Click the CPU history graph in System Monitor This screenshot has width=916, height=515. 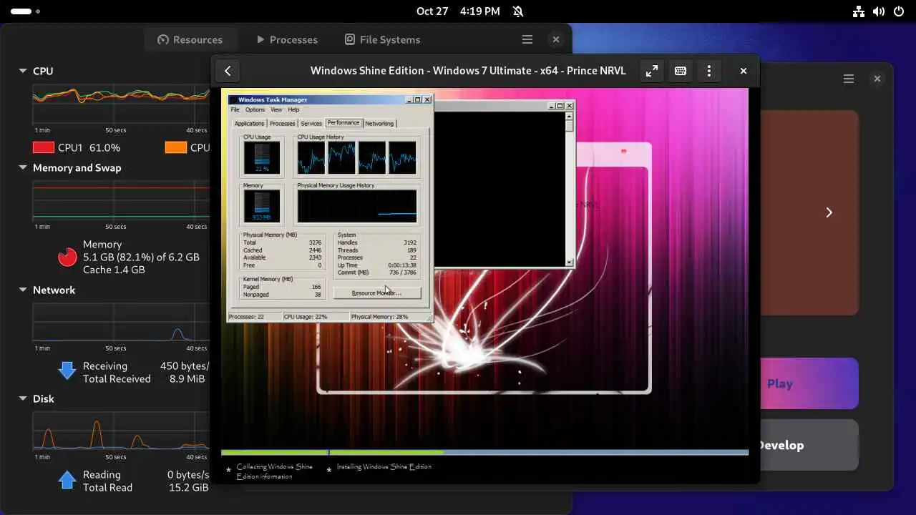[x=122, y=104]
